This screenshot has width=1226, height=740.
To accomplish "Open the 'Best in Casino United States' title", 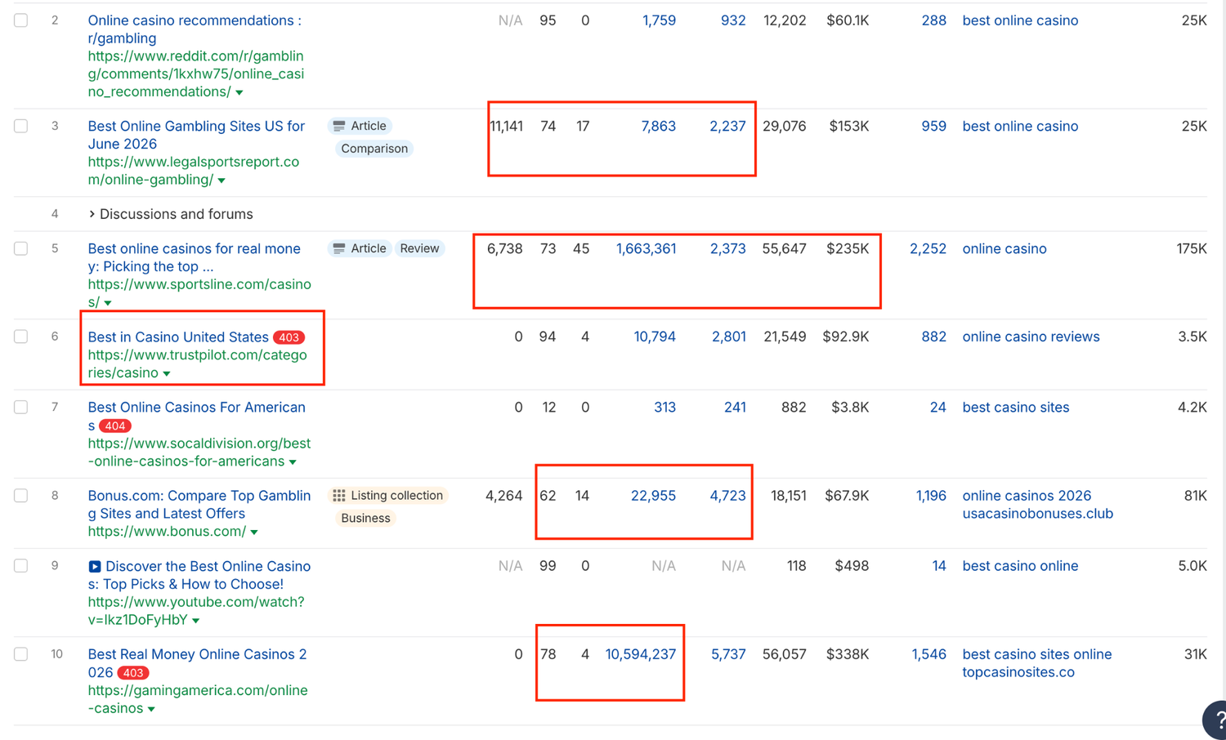I will point(178,337).
